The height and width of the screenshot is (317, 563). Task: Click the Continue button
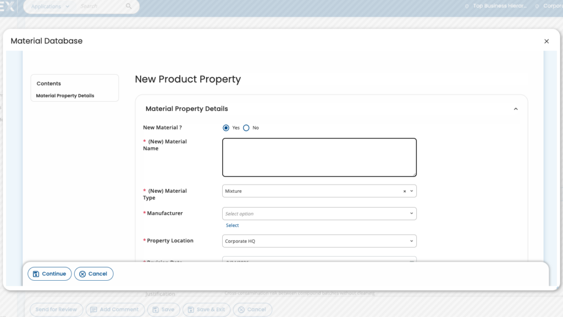pos(49,274)
